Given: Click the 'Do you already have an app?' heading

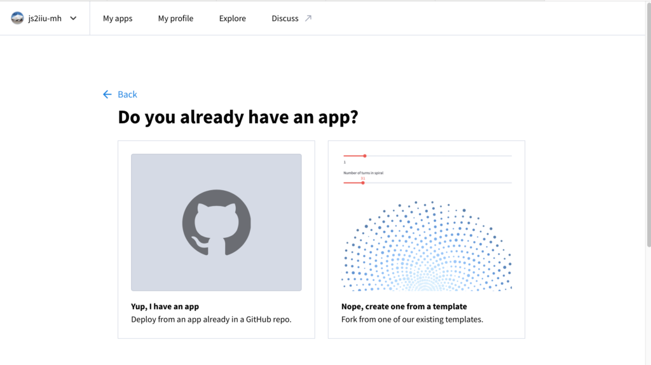Looking at the screenshot, I should point(238,118).
